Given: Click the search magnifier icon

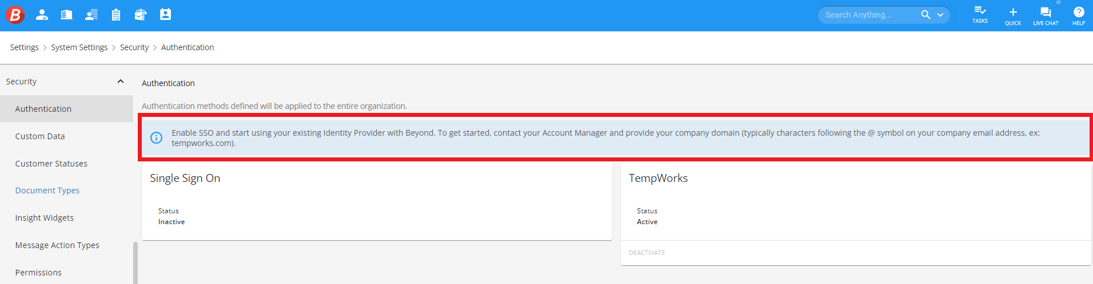Looking at the screenshot, I should coord(926,15).
